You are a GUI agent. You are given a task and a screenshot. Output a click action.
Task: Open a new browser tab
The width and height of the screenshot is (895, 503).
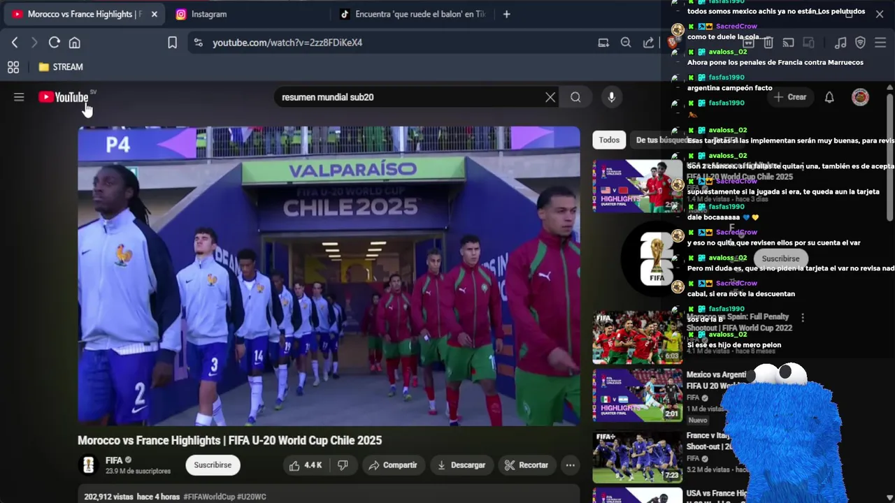tap(506, 14)
